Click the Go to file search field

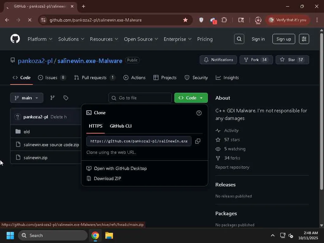140,98
